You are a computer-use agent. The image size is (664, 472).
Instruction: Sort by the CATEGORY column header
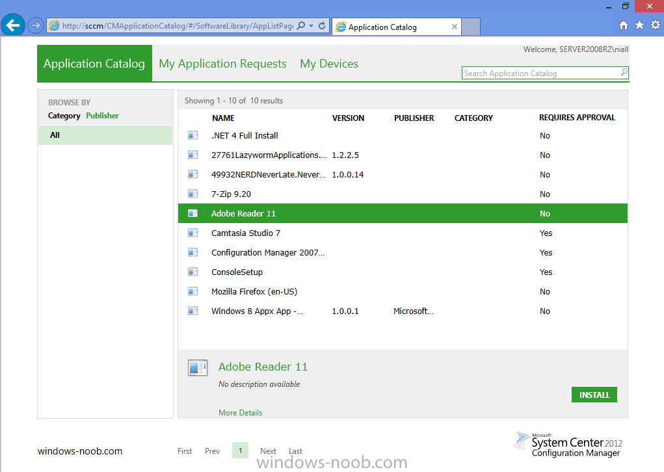pyautogui.click(x=473, y=118)
